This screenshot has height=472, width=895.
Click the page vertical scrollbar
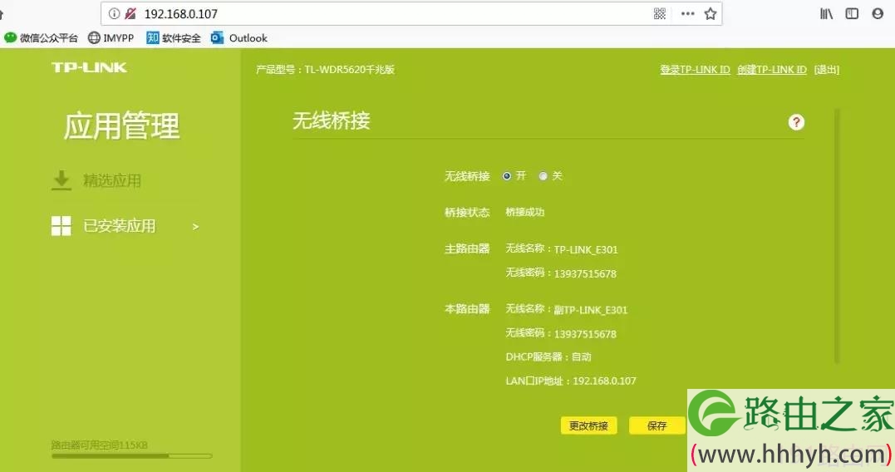[x=837, y=236]
